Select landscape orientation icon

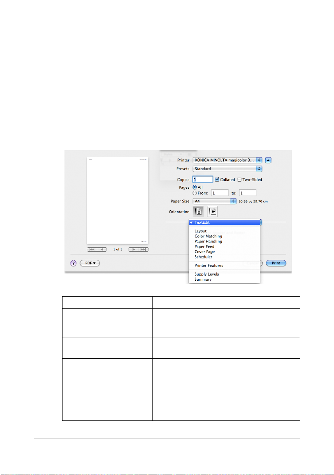(212, 211)
